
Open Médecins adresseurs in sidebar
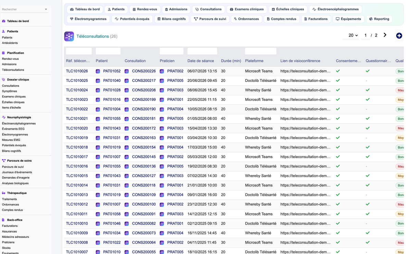point(15,237)
